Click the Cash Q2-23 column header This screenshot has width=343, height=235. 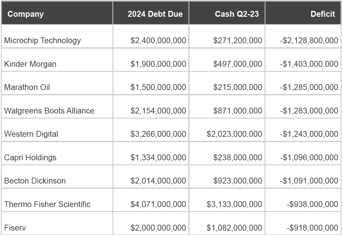tap(237, 14)
